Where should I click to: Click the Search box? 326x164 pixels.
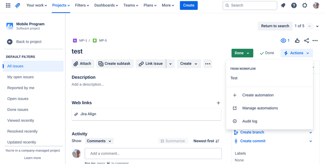[250, 6]
